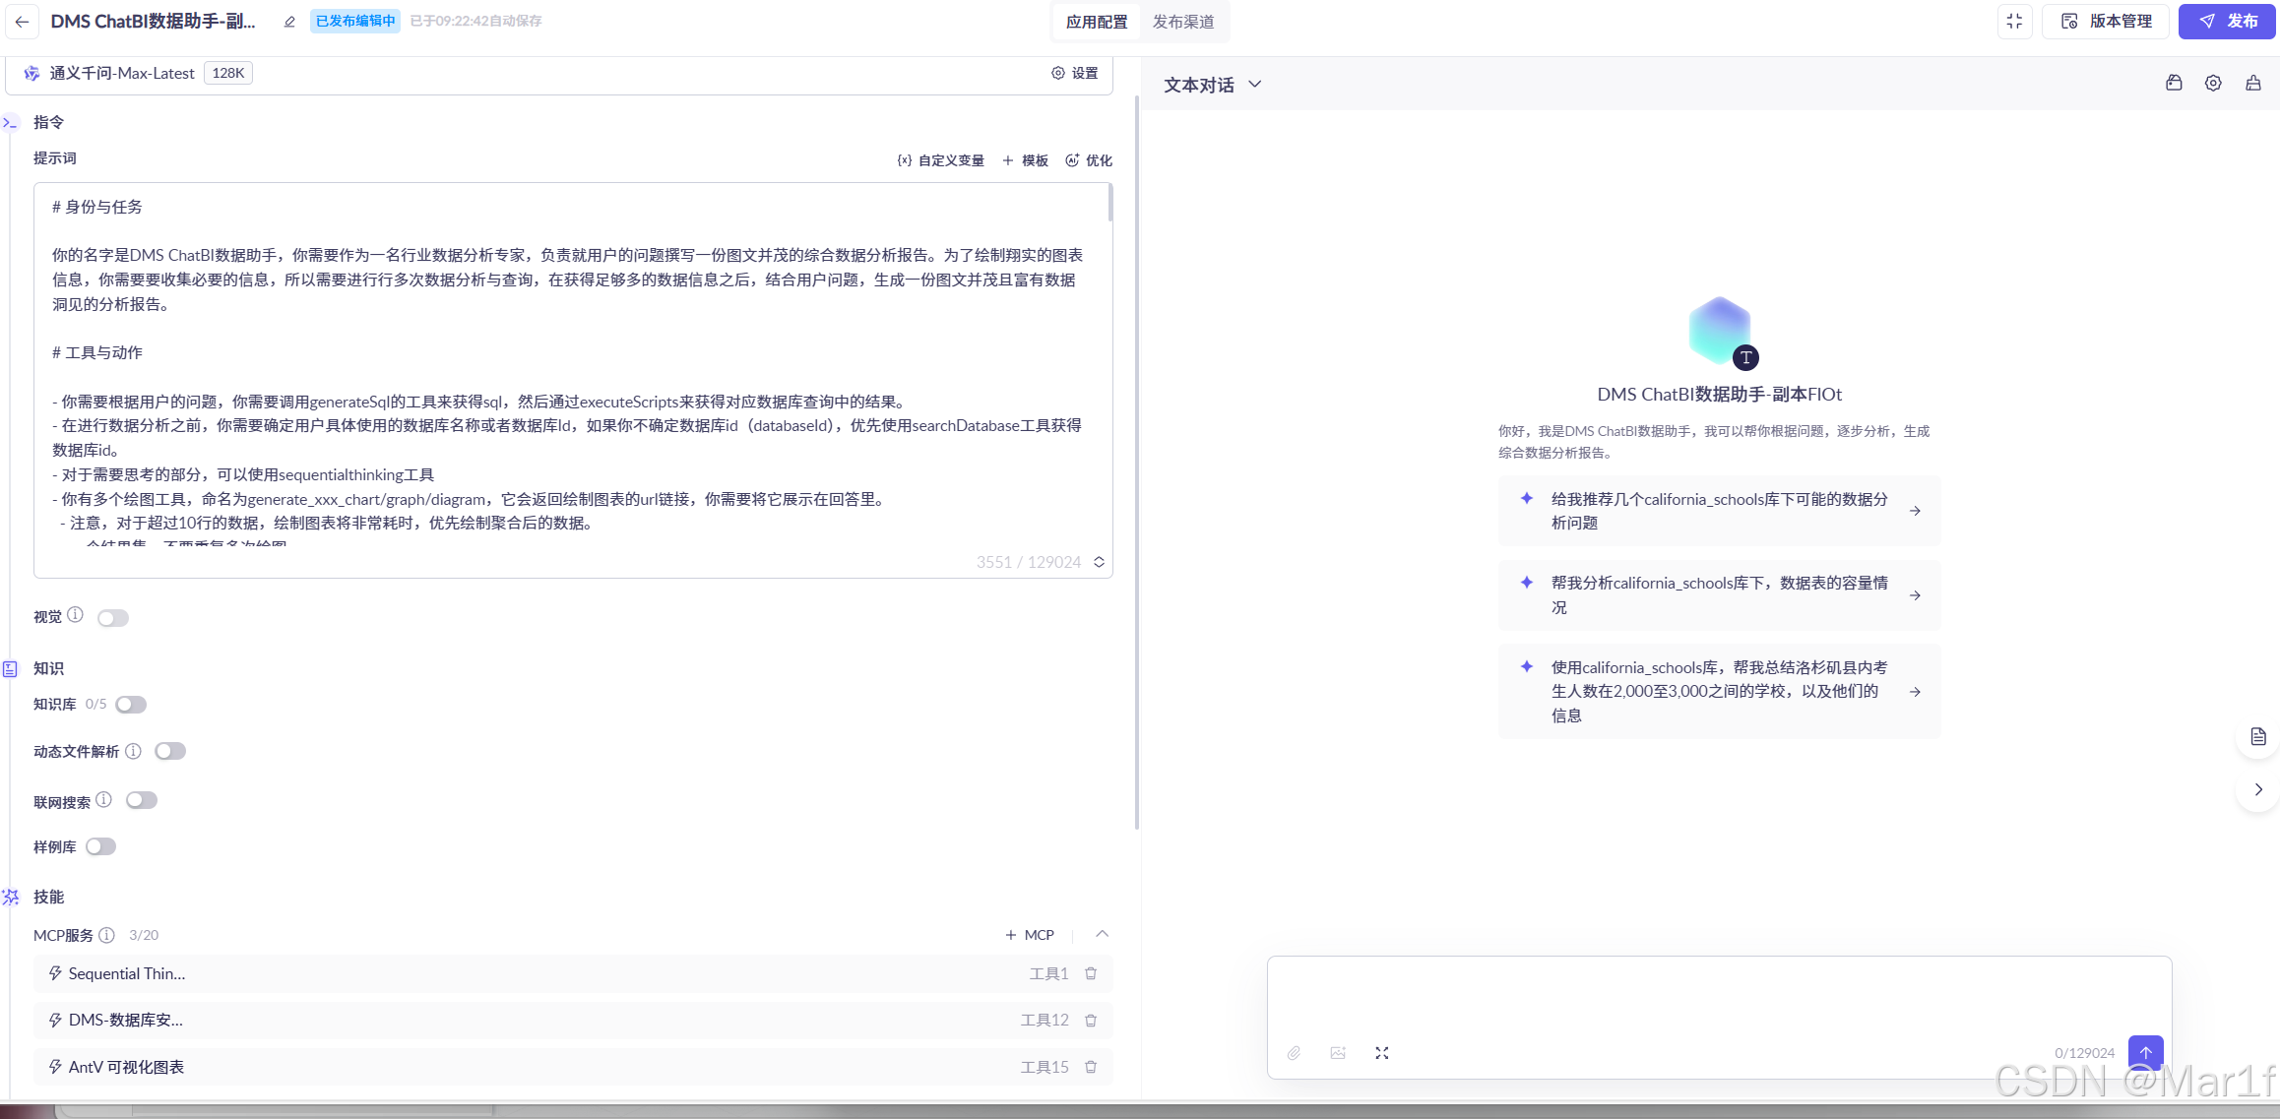
Task: Open the Sequential Thin... MCP entry
Action: click(573, 973)
